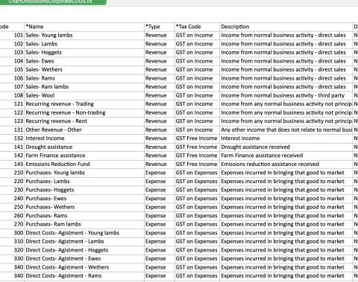The image size is (358, 282).
Task: Select the cell 'Sales- Young lambs'
Action: pyautogui.click(x=84, y=35)
